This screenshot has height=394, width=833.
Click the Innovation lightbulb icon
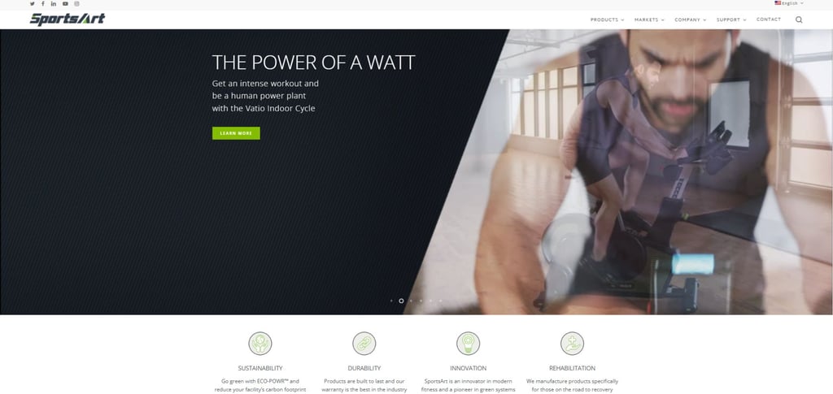tap(468, 344)
